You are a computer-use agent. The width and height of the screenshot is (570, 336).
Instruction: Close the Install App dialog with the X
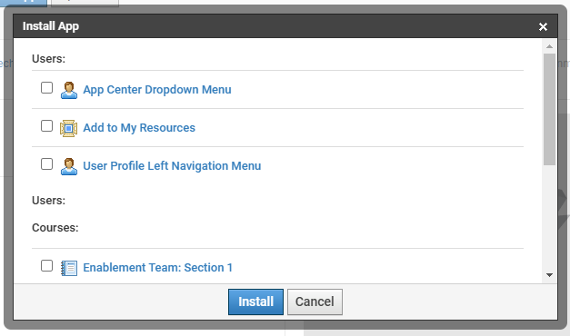[543, 26]
